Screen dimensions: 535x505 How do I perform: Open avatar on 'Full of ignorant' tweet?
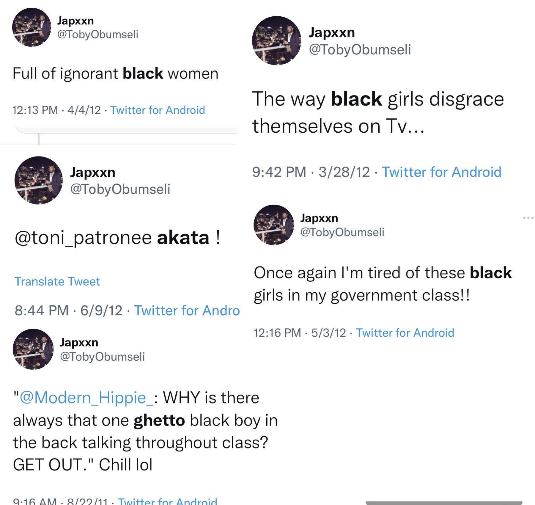tap(32, 27)
